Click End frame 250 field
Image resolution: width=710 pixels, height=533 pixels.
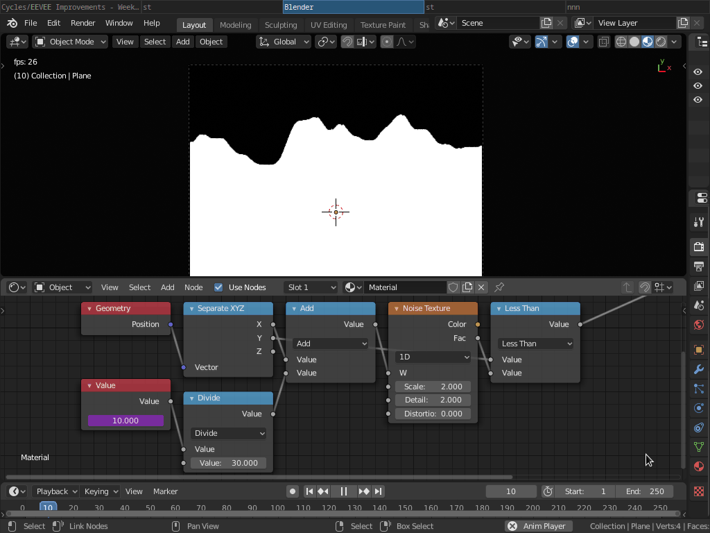(x=645, y=491)
